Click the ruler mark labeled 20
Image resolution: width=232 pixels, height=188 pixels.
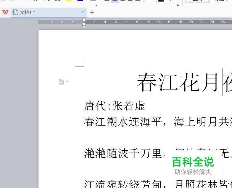pos(191,22)
